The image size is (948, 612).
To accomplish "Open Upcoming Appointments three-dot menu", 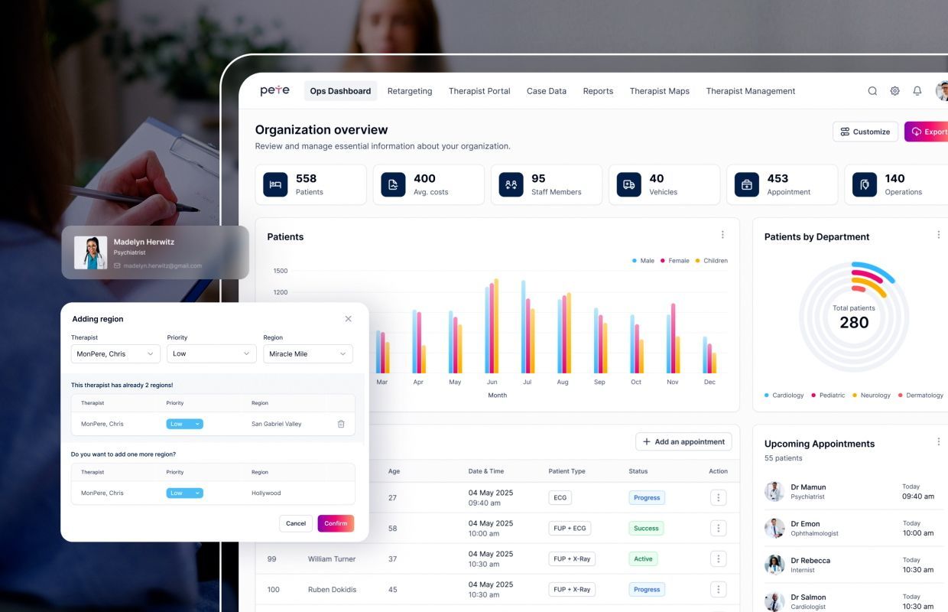I will pyautogui.click(x=939, y=441).
